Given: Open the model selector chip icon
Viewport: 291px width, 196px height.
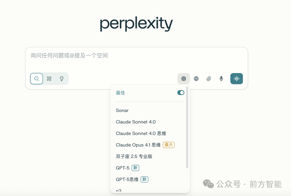Looking at the screenshot, I should [x=183, y=78].
